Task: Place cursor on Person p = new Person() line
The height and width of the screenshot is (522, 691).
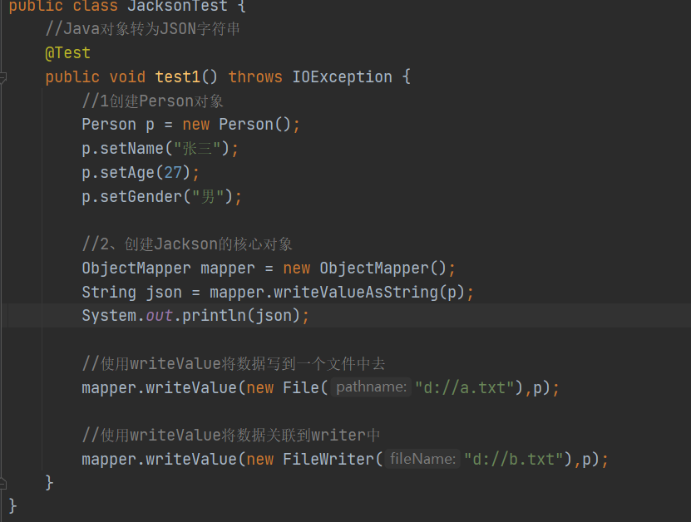Action: pos(190,125)
